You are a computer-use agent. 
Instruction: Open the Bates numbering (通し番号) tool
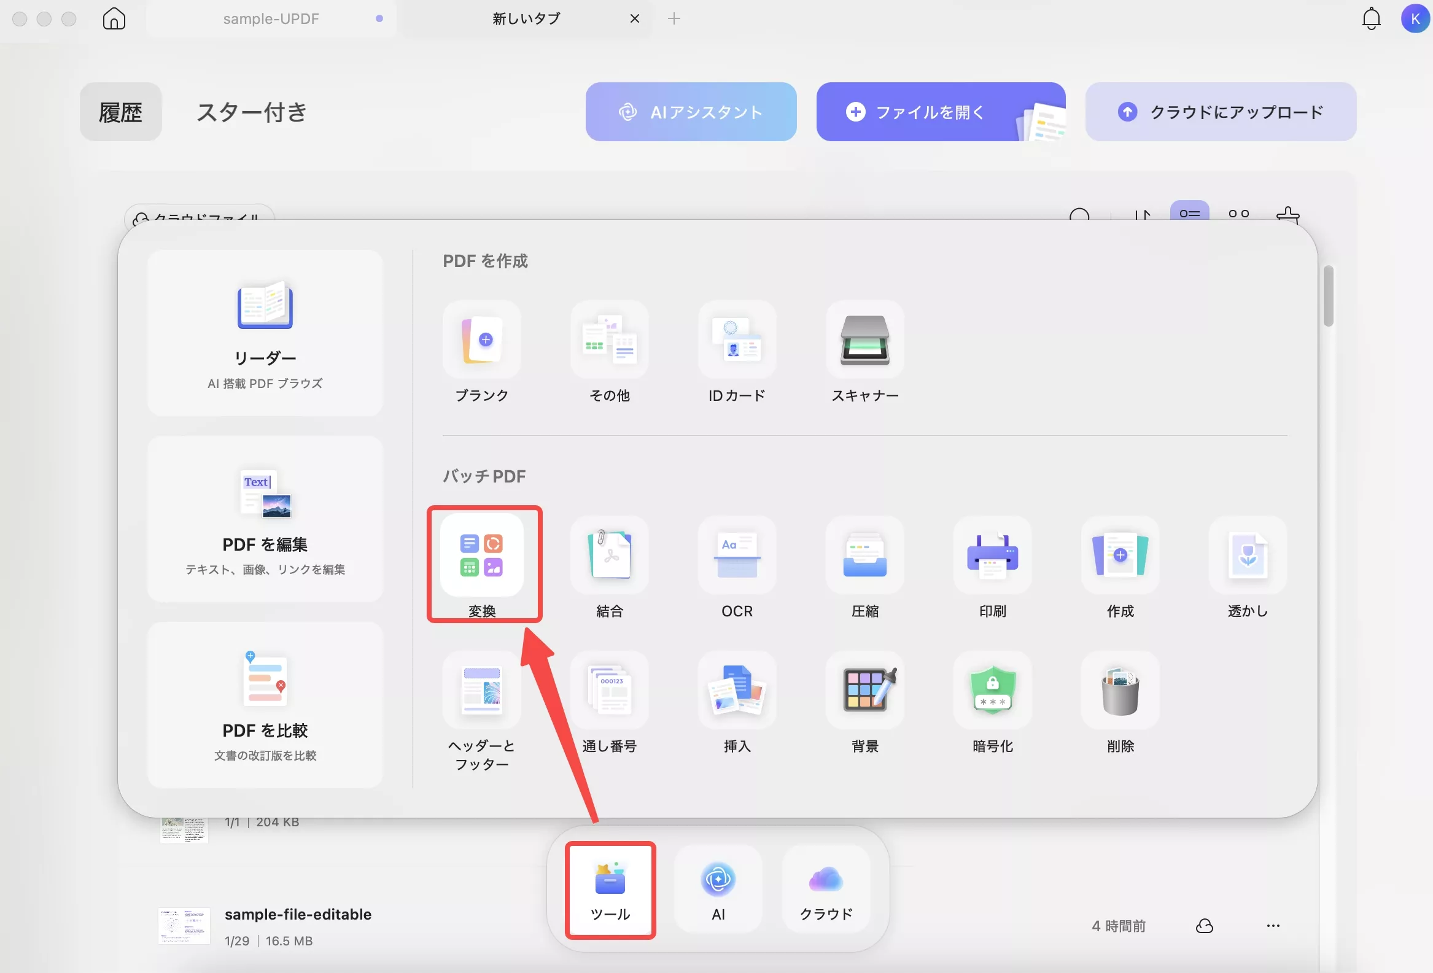point(609,691)
